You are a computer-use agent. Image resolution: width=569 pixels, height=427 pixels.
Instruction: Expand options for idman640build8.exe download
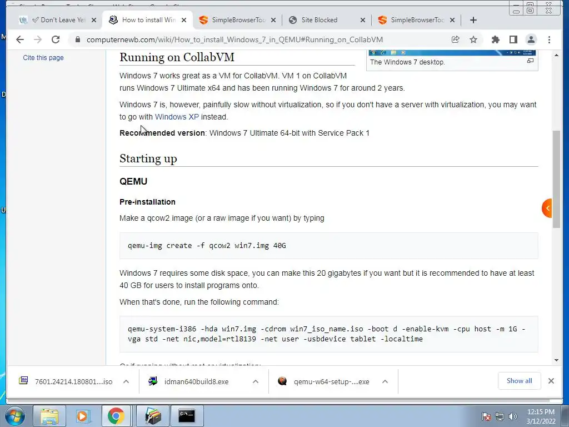pyautogui.click(x=256, y=381)
